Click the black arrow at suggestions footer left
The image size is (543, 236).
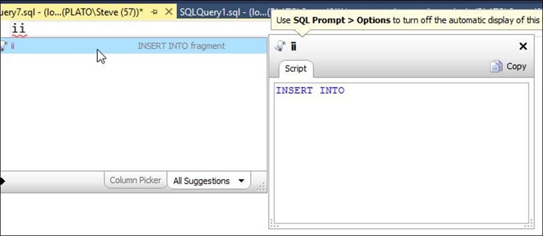(x=3, y=181)
